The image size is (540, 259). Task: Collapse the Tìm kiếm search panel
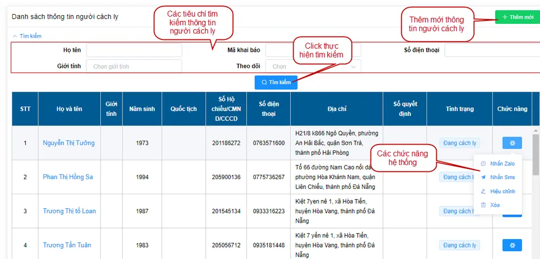[27, 36]
